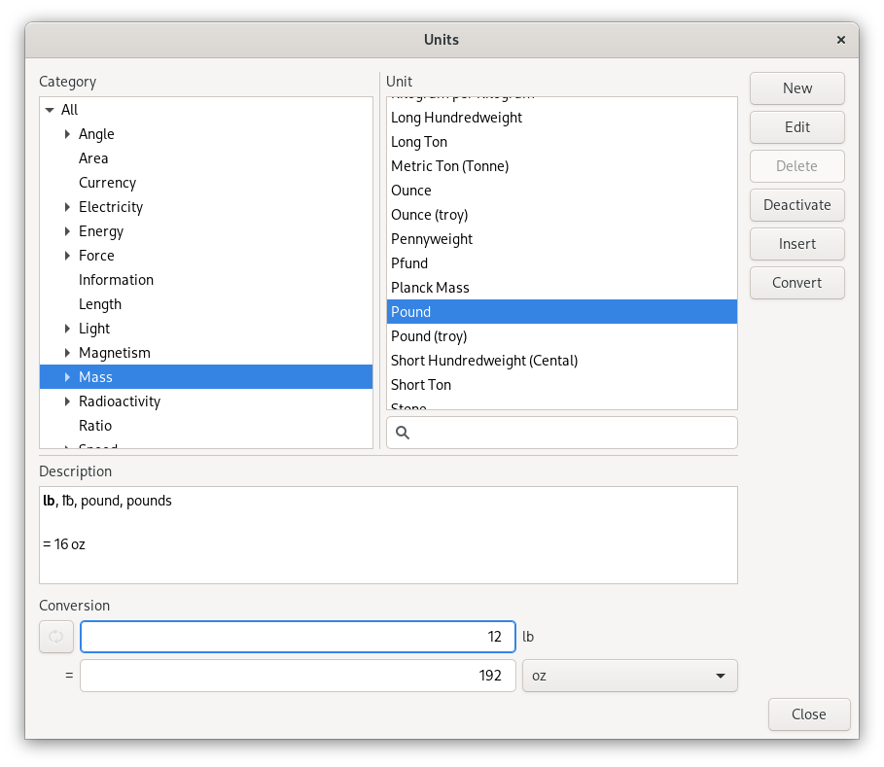Click the swap conversion direction icon
This screenshot has height=767, width=884.
point(55,637)
